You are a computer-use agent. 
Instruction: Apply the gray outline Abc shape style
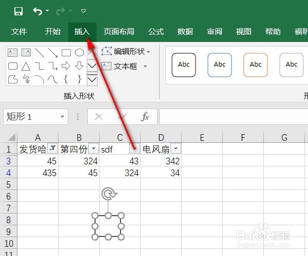point(292,65)
